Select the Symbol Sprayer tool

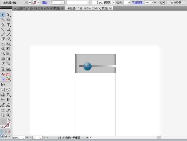(3, 69)
